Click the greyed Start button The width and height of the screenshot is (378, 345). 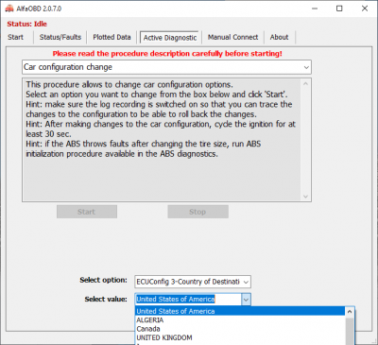point(87,212)
